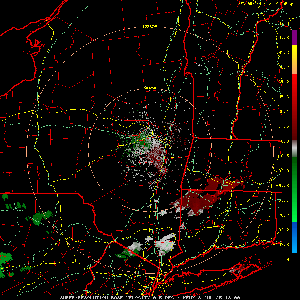
Task: Click the 92.3 value on the velocity scale
Action: click(284, 52)
